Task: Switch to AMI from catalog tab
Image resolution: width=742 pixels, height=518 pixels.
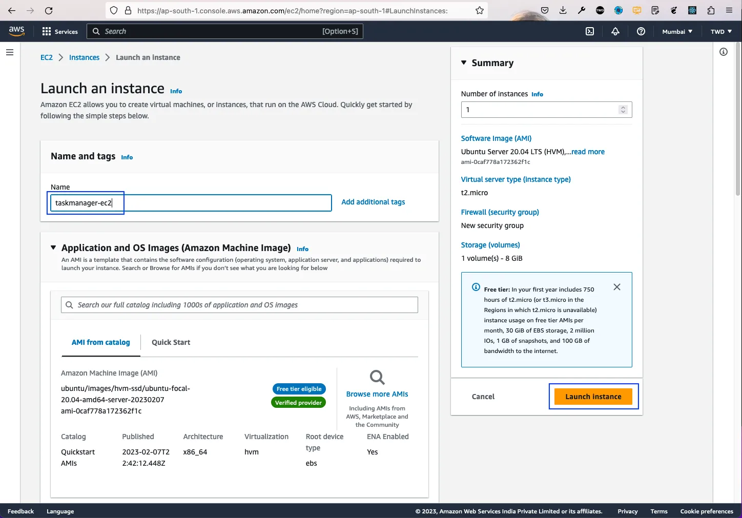Action: [101, 342]
